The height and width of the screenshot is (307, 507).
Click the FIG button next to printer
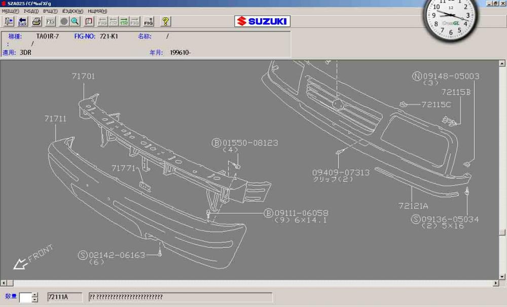[50, 21]
